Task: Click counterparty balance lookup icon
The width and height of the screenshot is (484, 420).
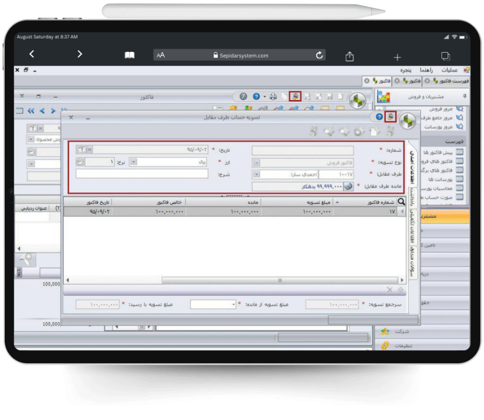Action: click(x=348, y=186)
